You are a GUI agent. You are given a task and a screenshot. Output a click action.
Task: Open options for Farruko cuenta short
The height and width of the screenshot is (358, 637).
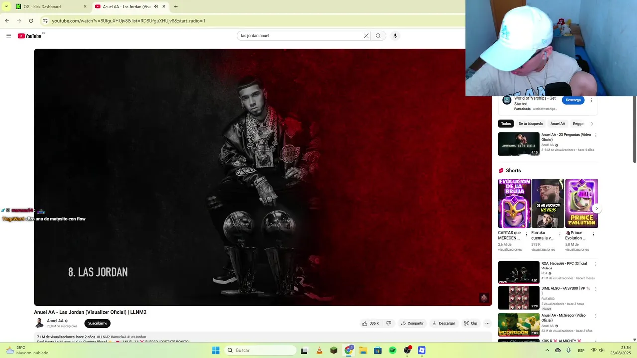click(x=560, y=234)
